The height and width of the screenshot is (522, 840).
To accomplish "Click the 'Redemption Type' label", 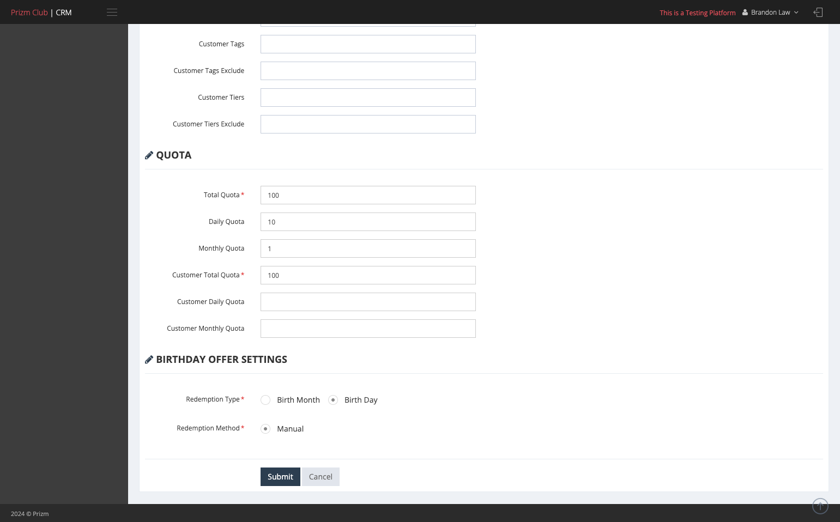I will 213,399.
